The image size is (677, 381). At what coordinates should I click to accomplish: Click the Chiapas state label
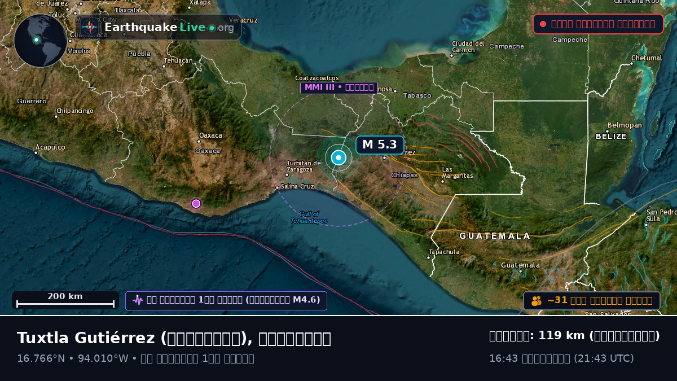(405, 175)
